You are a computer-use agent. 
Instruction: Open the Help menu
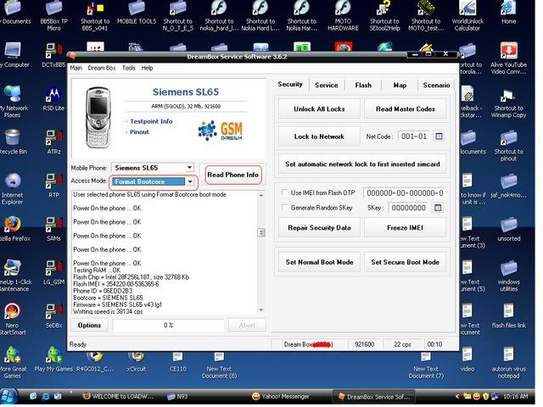click(x=147, y=68)
